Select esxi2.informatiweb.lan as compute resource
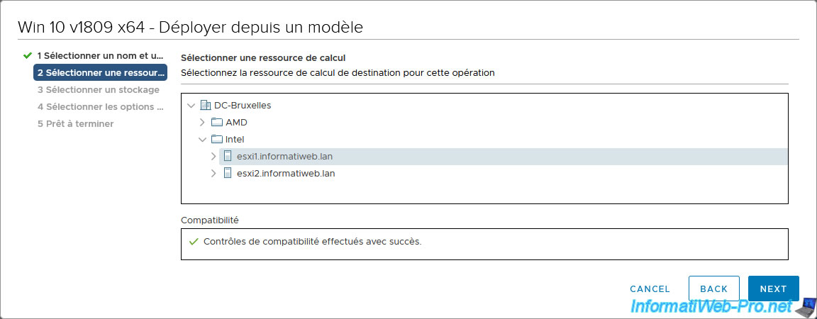The image size is (817, 319). click(x=286, y=174)
